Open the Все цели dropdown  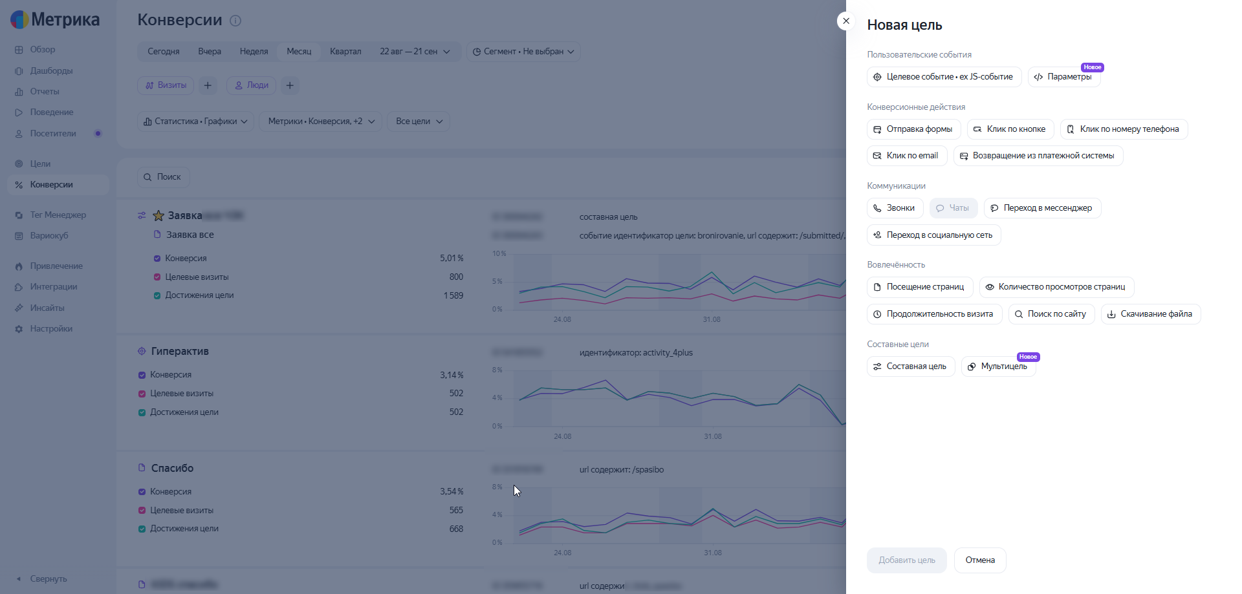click(419, 122)
